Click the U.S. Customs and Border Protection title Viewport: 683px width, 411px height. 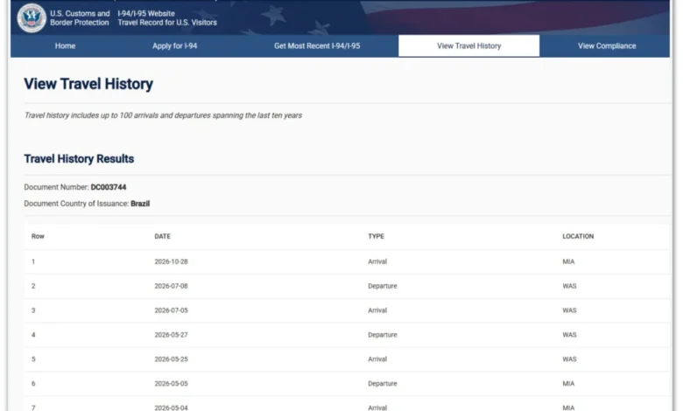pos(80,17)
